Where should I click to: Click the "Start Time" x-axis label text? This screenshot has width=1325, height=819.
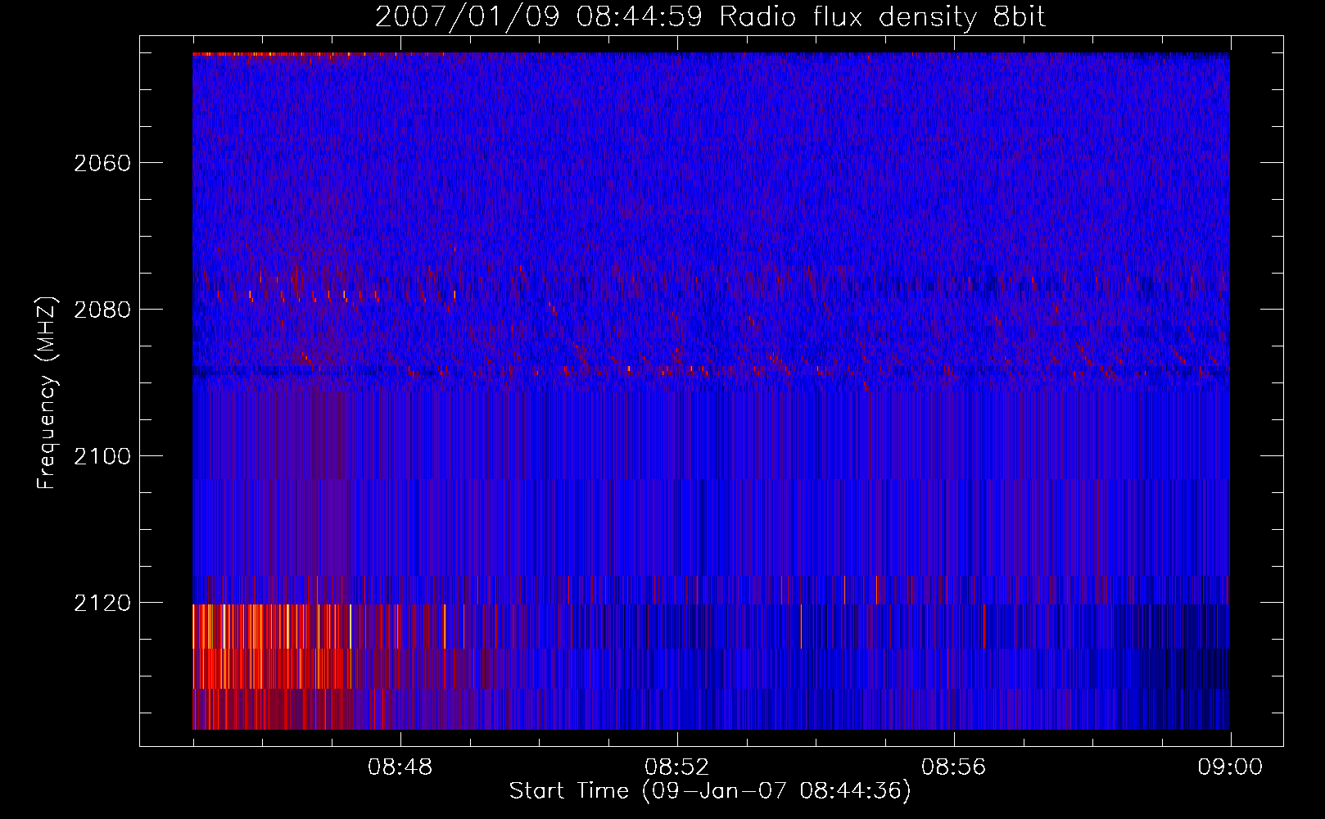pos(568,791)
